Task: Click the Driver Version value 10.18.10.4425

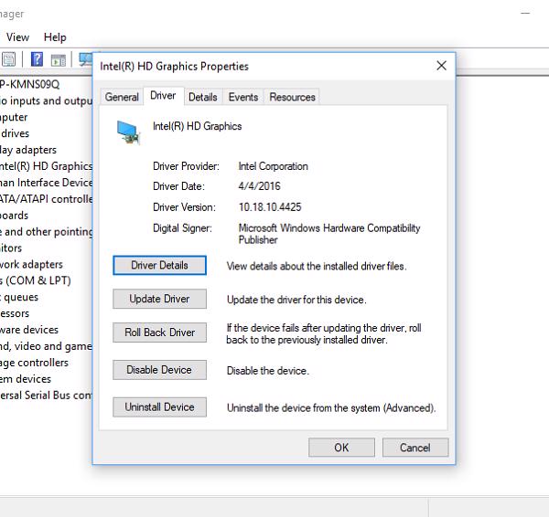Action: click(270, 207)
